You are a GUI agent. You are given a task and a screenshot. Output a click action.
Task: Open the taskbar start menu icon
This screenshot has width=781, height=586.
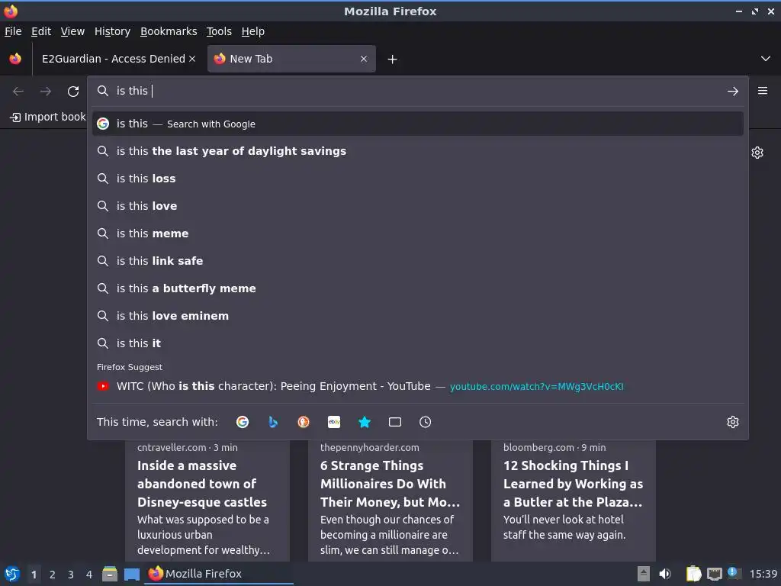click(12, 574)
